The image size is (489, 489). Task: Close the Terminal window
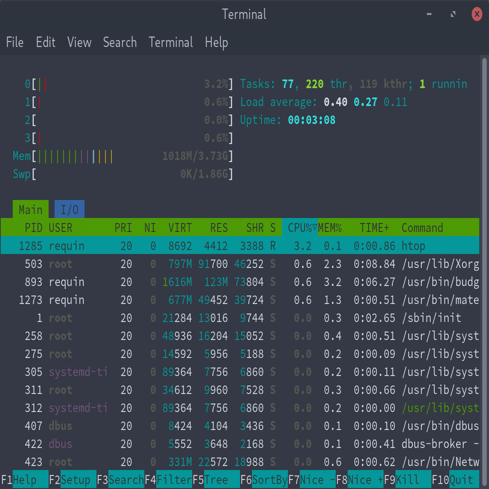coord(477,14)
